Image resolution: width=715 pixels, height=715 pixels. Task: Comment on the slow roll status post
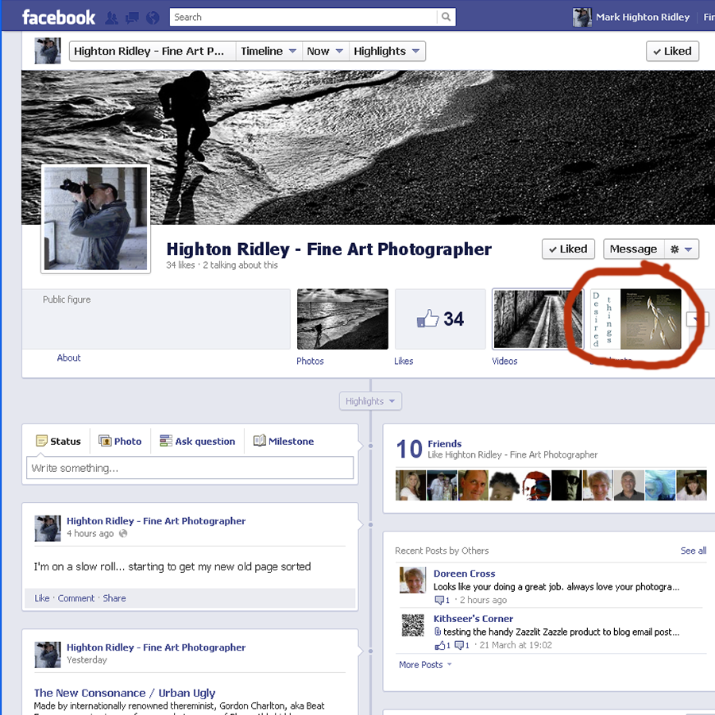(x=76, y=598)
